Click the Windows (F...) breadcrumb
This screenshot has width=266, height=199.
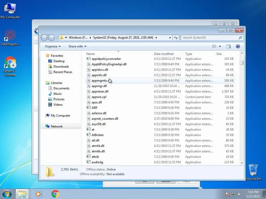(x=78, y=38)
